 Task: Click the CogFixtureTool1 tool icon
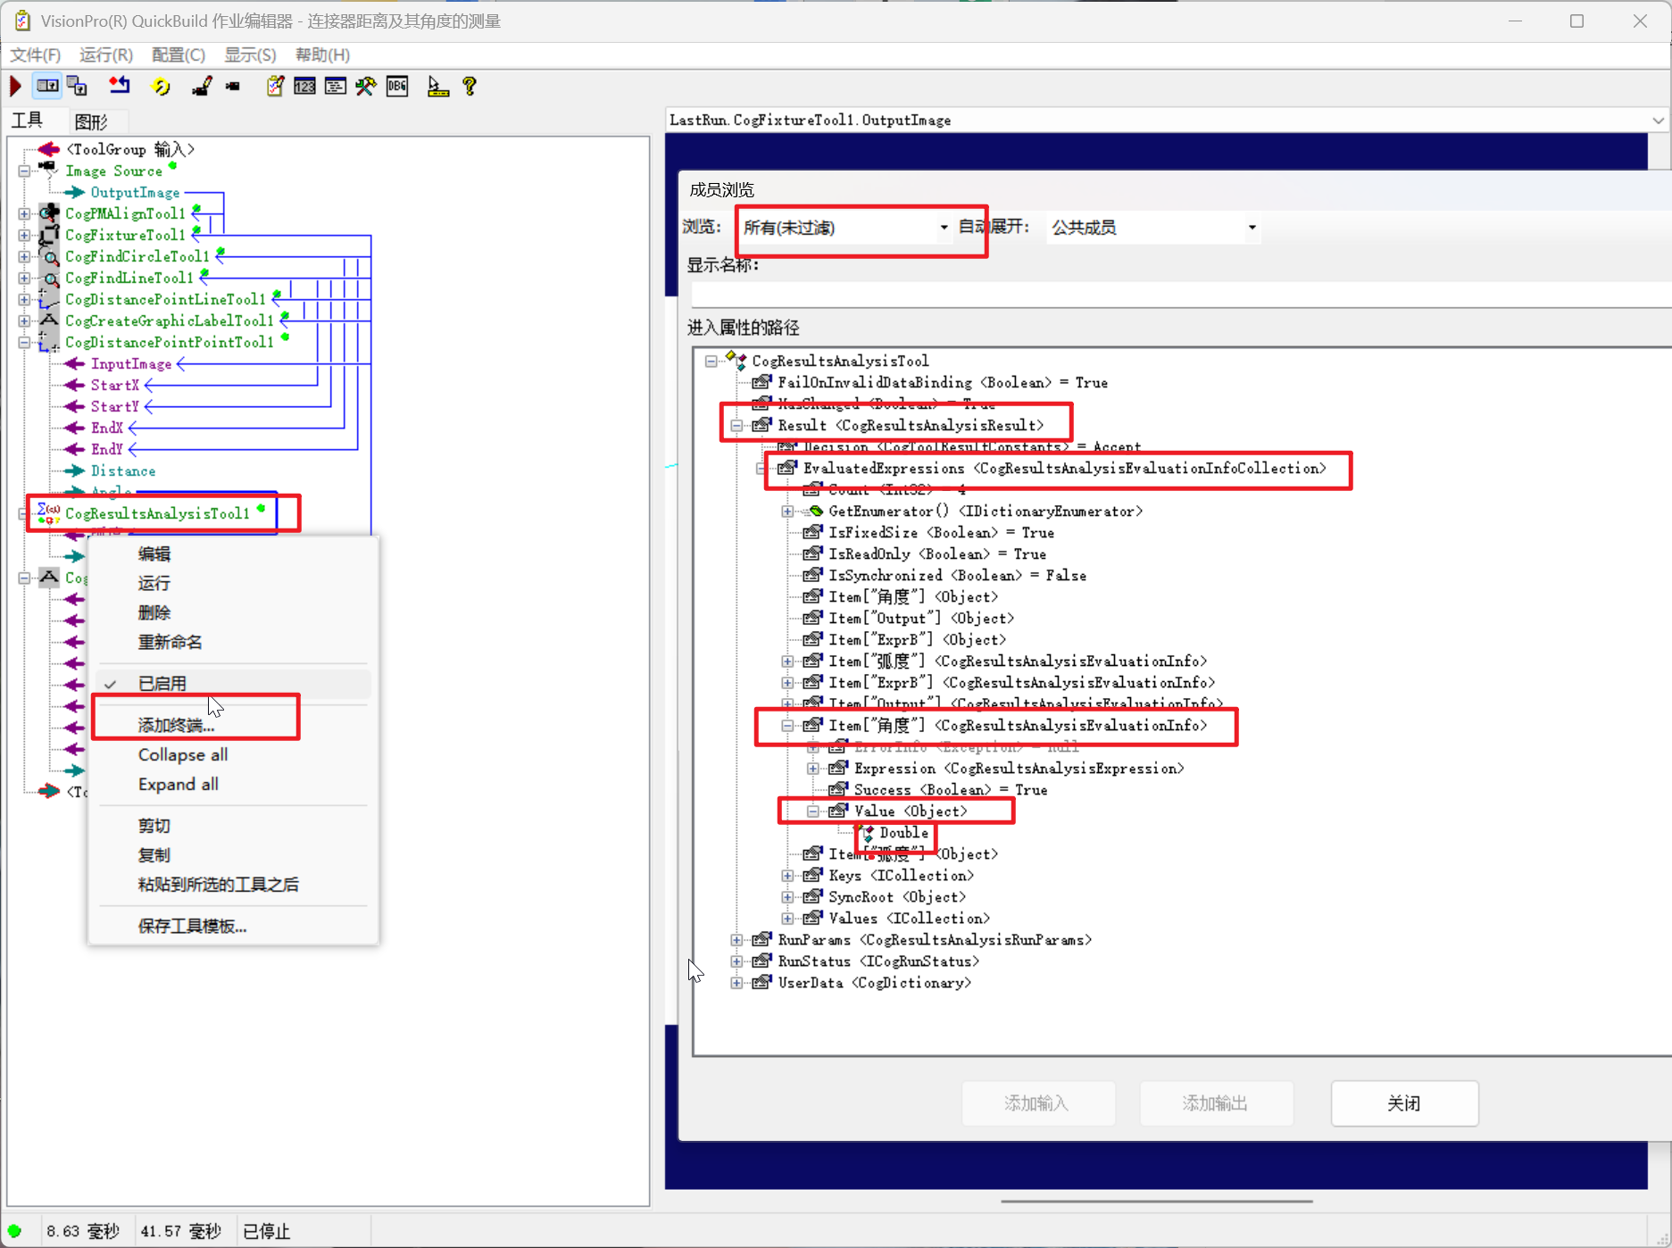pos(49,235)
